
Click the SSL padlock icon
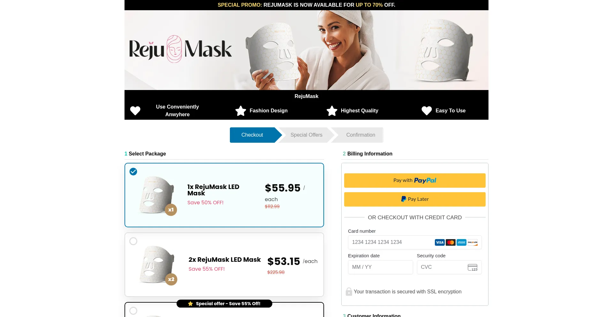tap(349, 291)
